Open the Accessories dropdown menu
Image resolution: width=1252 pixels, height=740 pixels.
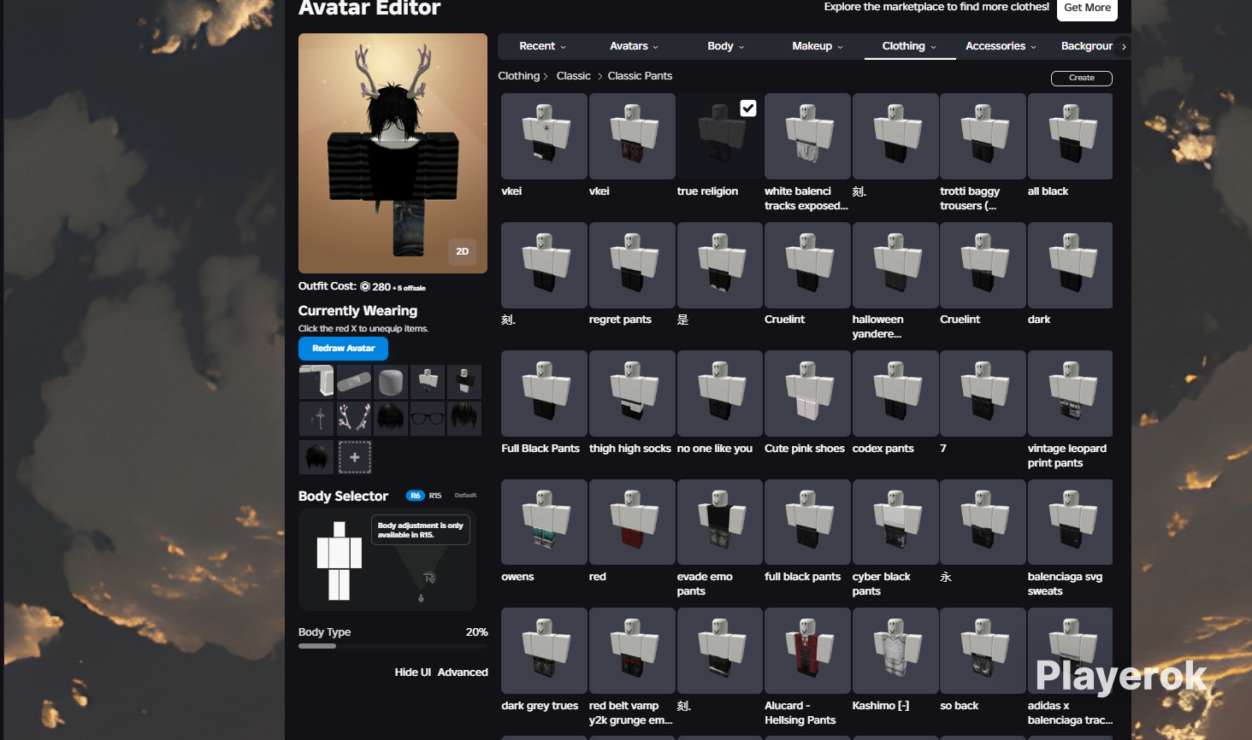click(x=1001, y=46)
